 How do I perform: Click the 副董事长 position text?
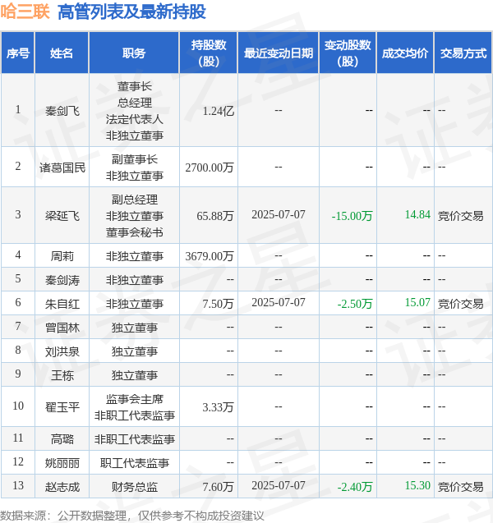point(135,159)
